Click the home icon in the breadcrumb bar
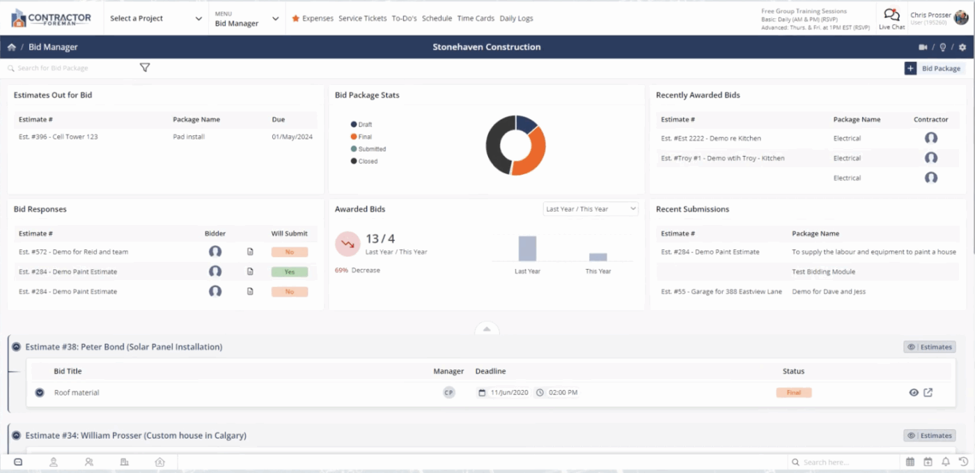 [x=10, y=47]
